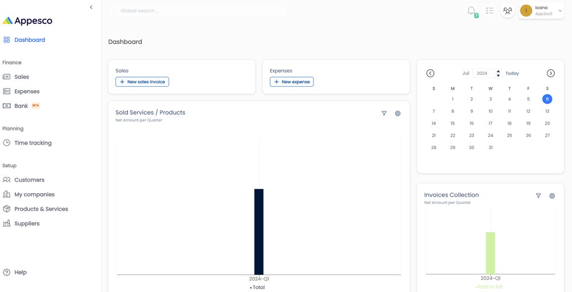The width and height of the screenshot is (572, 292).
Task: Click the Suppliers factory icon
Action: click(6, 223)
